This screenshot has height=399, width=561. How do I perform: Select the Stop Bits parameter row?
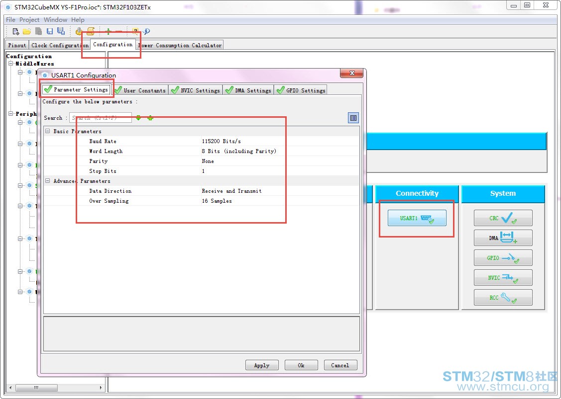coord(202,171)
